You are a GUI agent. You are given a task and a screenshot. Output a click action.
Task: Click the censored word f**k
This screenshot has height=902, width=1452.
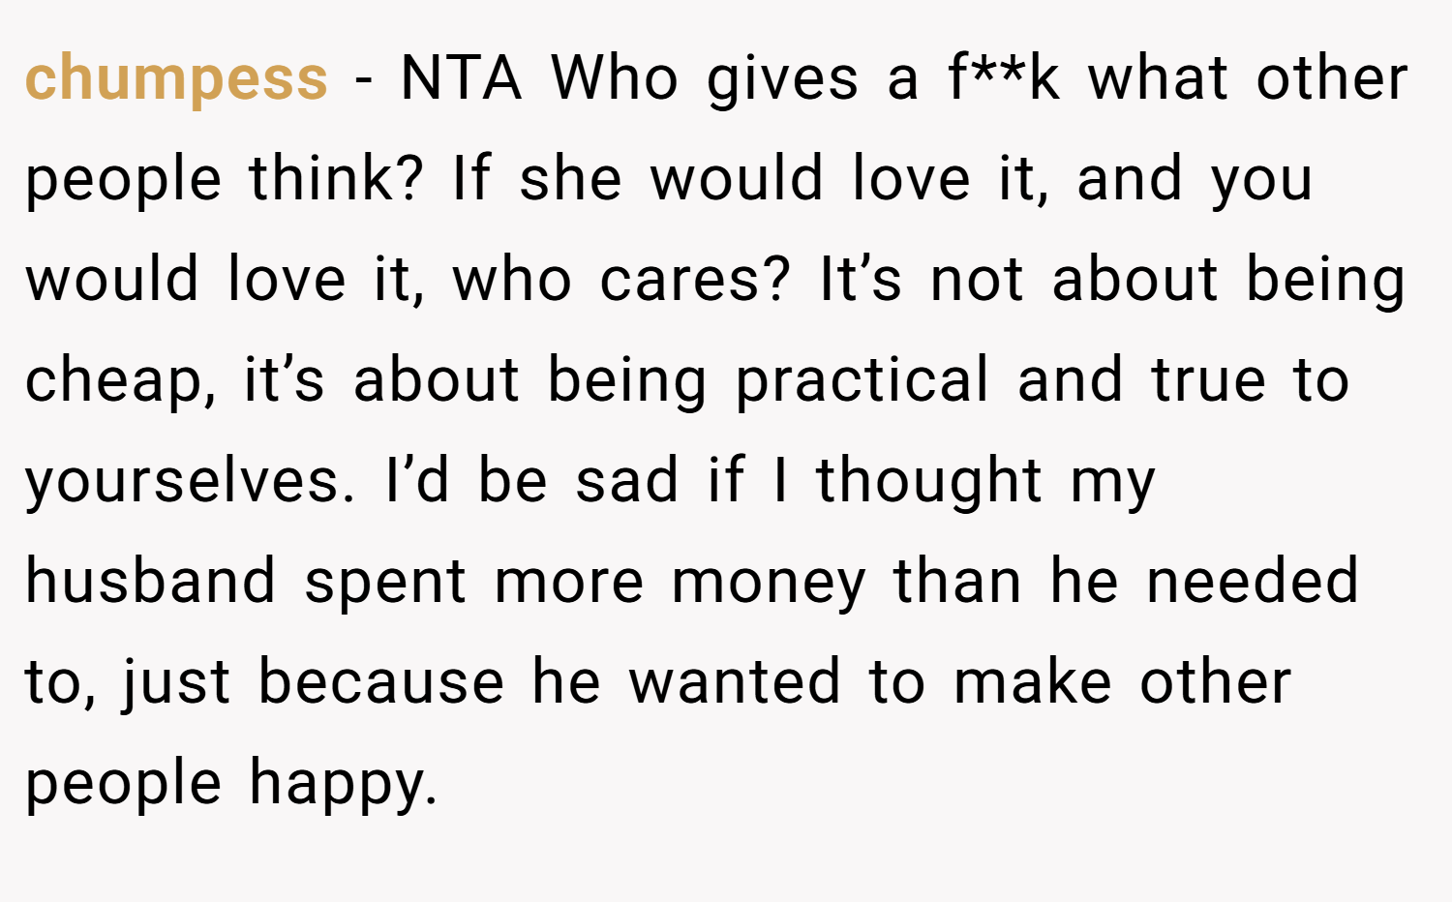[x=1004, y=77]
